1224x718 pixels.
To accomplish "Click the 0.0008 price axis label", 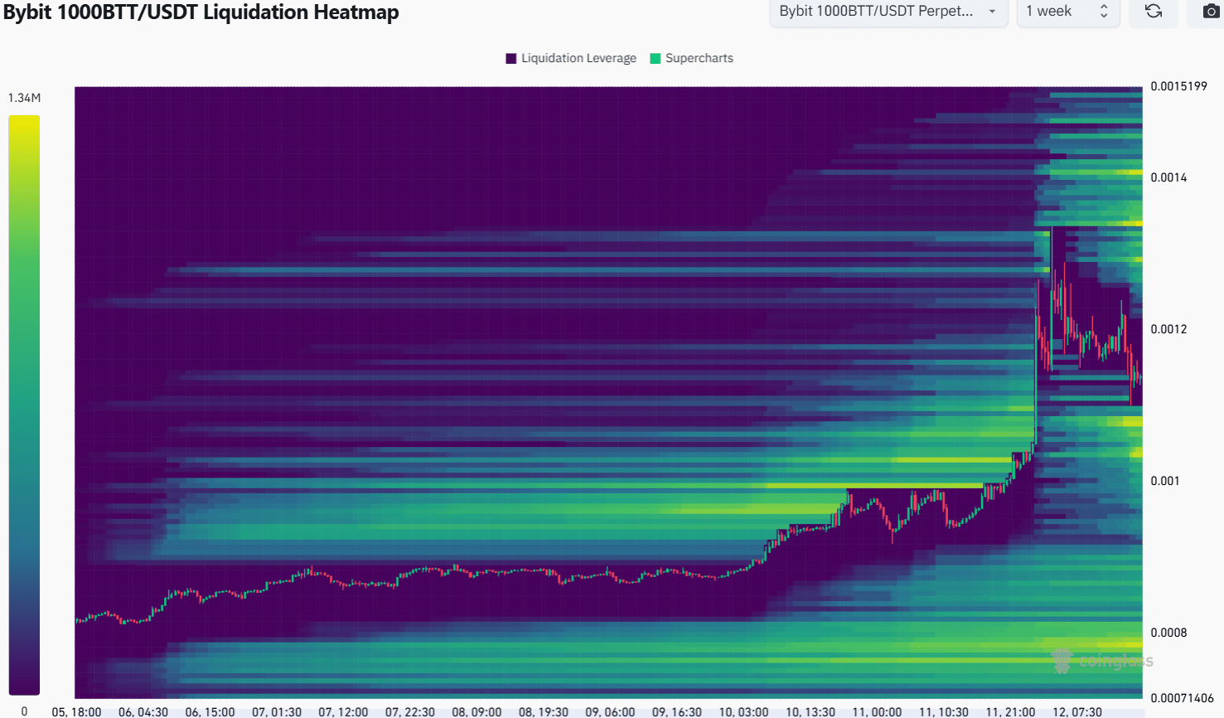I will coord(1168,633).
